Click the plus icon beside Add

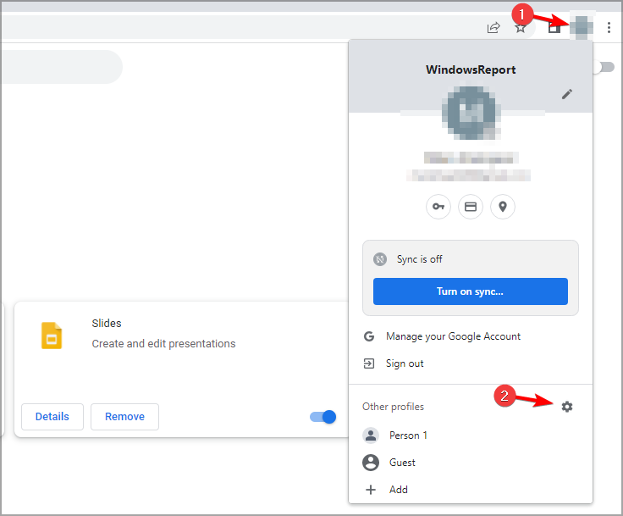(371, 490)
